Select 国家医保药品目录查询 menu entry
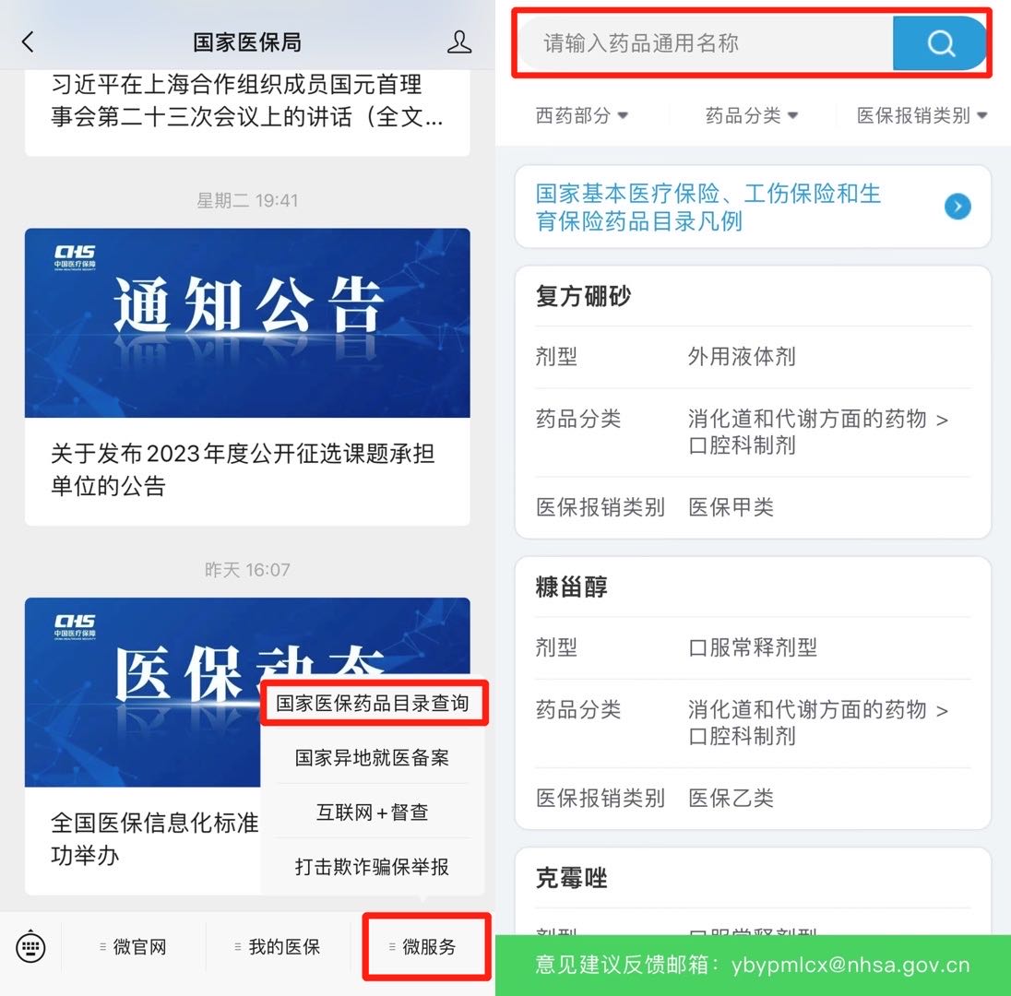This screenshot has height=996, width=1011. 373,704
